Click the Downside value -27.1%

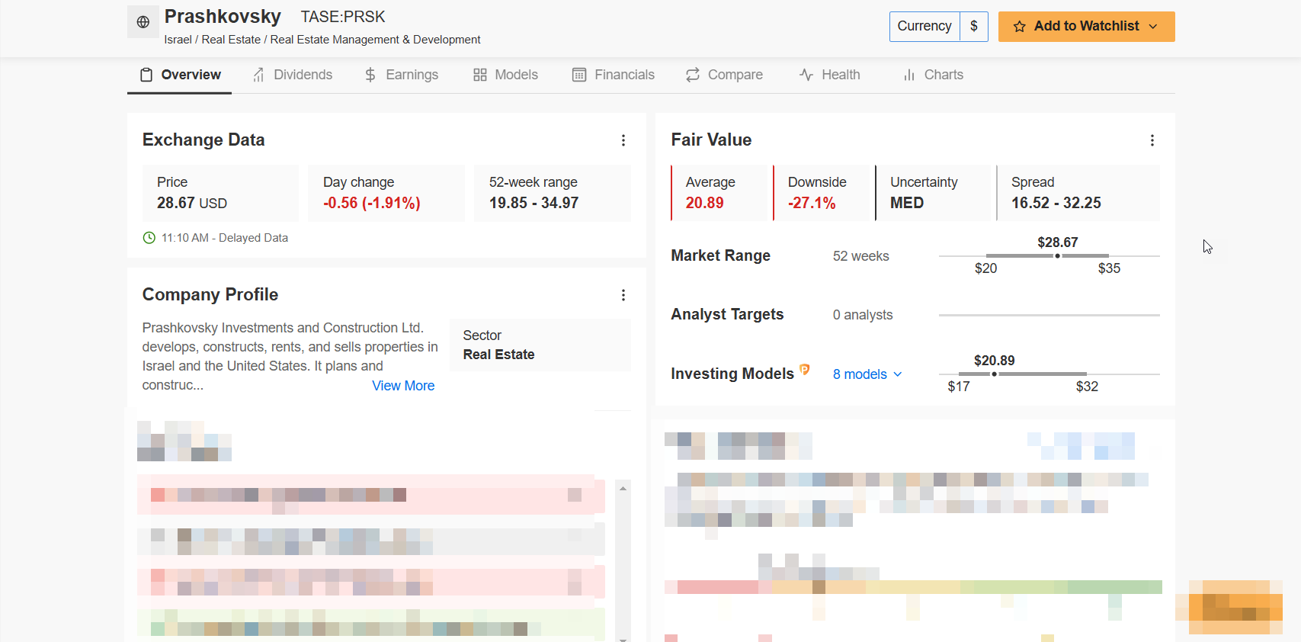pyautogui.click(x=812, y=204)
